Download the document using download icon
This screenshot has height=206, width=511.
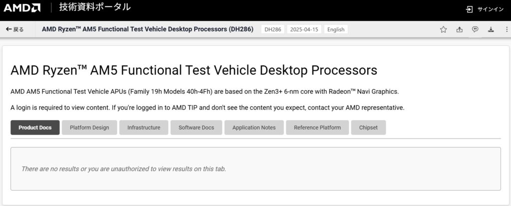[x=491, y=29]
